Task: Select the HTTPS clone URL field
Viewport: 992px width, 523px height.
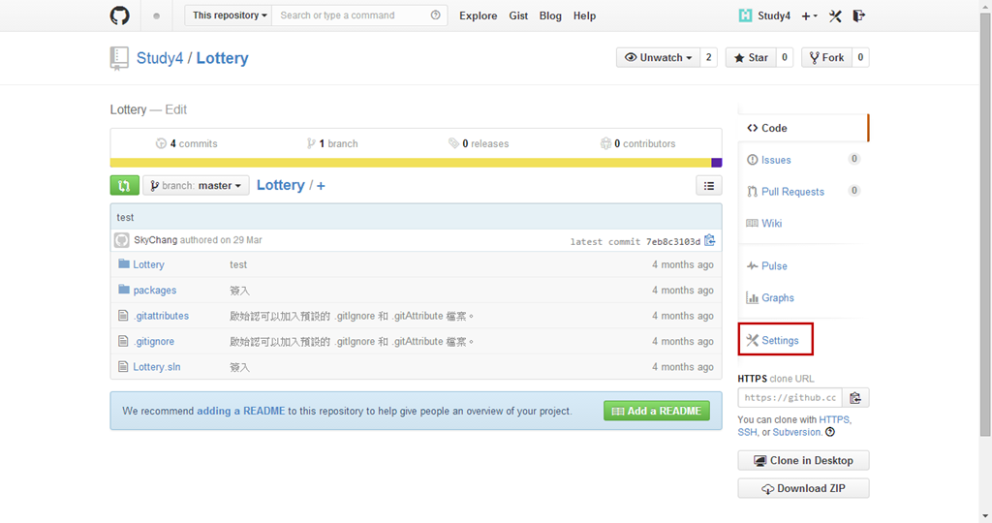Action: pos(790,398)
